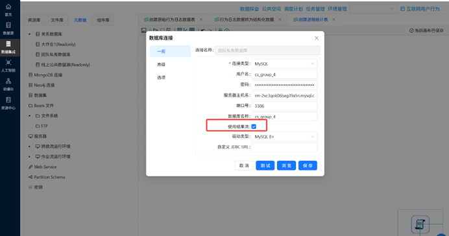Click icon of 创建原始行为日志数据表 tab
Viewport: 449px width, 236px height.
coord(146,19)
